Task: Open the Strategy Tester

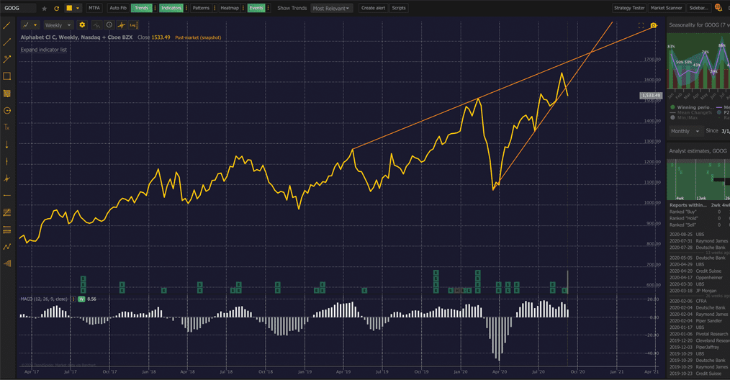Action: pyautogui.click(x=629, y=8)
